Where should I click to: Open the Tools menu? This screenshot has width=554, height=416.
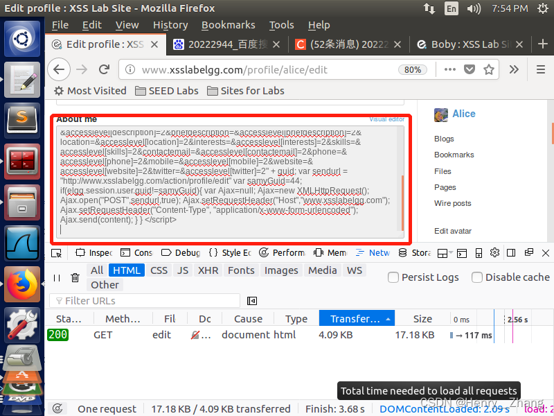click(x=282, y=25)
